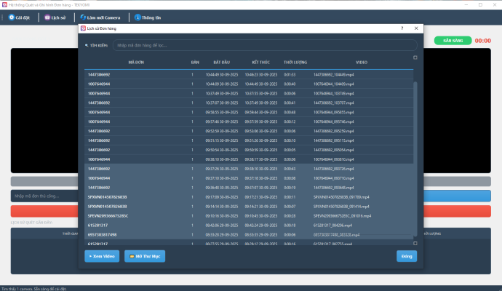This screenshot has height=291, width=502.
Task: Click the Lịch sử Đơn hàng dialog title icon
Action: [x=83, y=28]
